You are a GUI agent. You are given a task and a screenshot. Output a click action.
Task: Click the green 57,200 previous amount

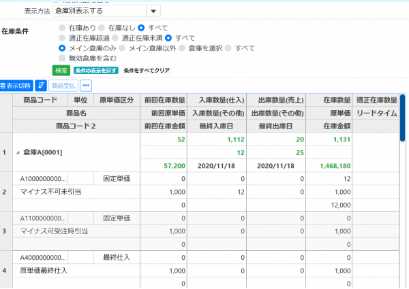pyautogui.click(x=175, y=166)
